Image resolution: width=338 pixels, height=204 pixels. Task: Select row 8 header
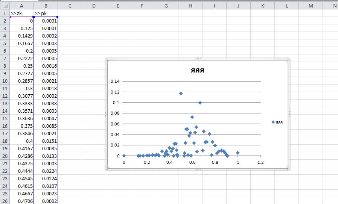[x=5, y=66]
